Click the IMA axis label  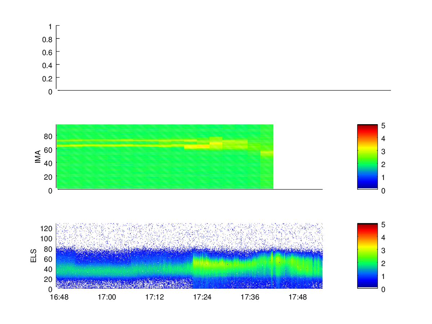point(38,157)
